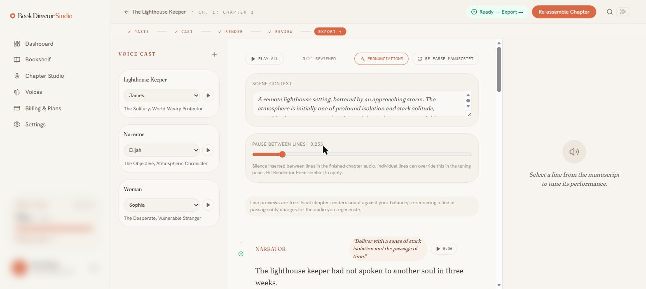Click the main panel scrollbar thumb
Screen dimensions: 646x289
(x=499, y=70)
